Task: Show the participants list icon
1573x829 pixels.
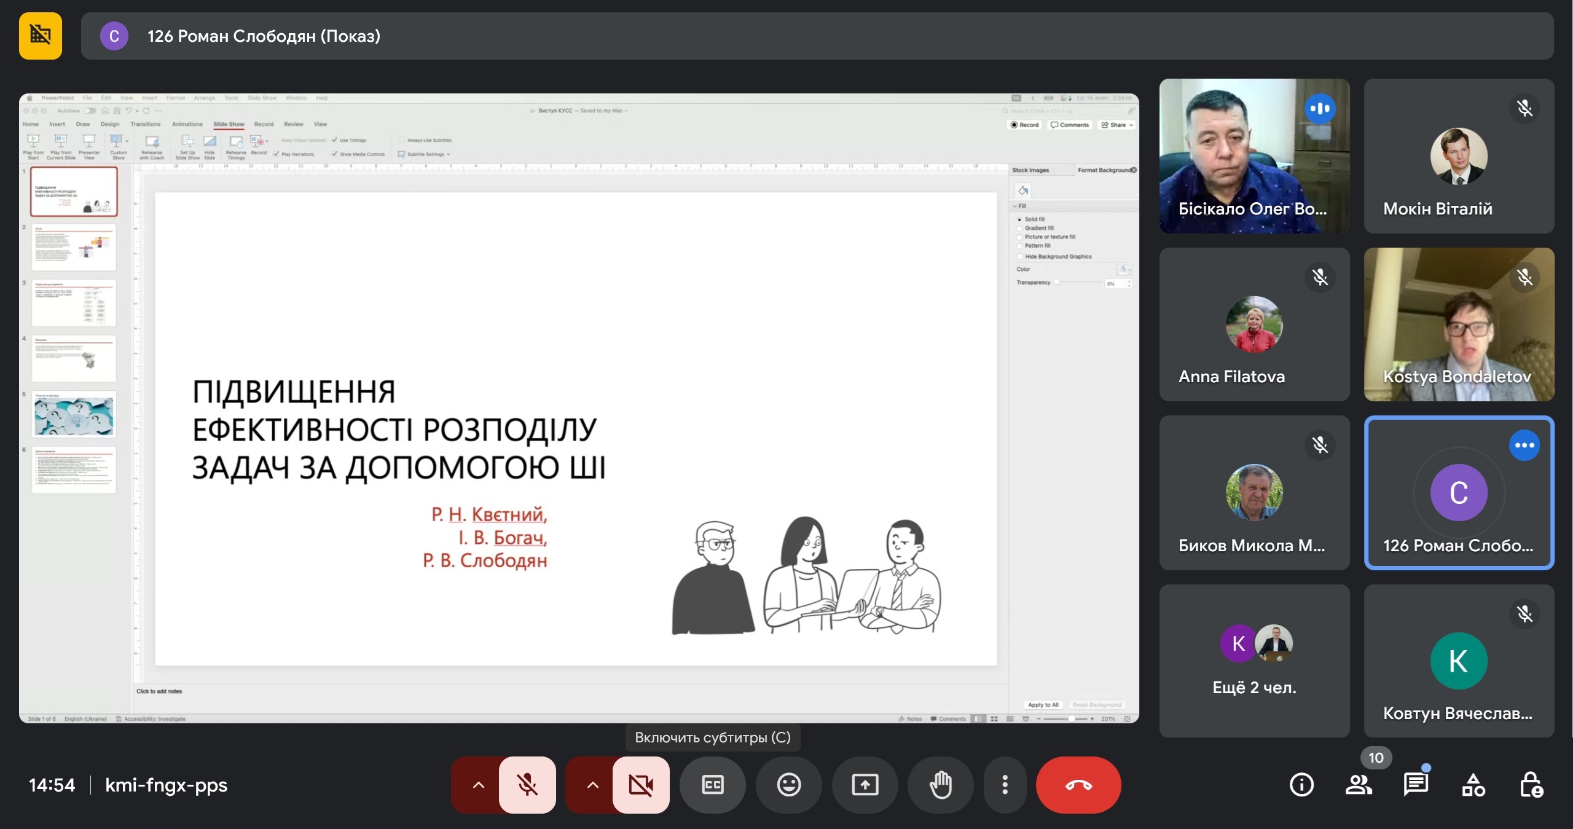Action: (1359, 785)
